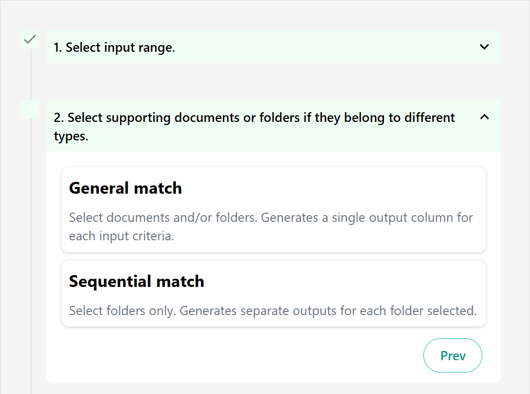Click the 'Select supporting documents' step heading
Screen dimensions: 530x394
(254, 118)
